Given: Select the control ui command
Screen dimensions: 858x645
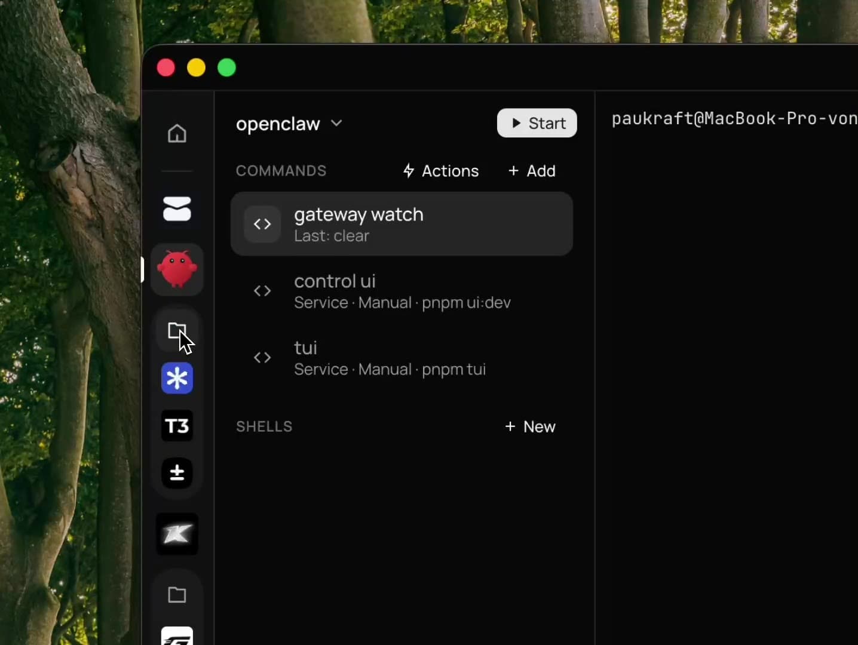Looking at the screenshot, I should tap(402, 291).
